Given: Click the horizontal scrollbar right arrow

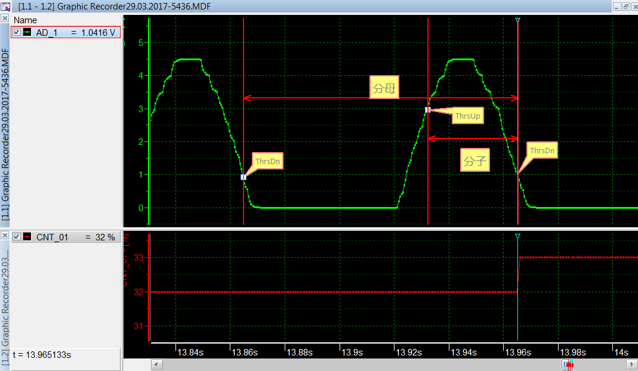Looking at the screenshot, I should 632,365.
